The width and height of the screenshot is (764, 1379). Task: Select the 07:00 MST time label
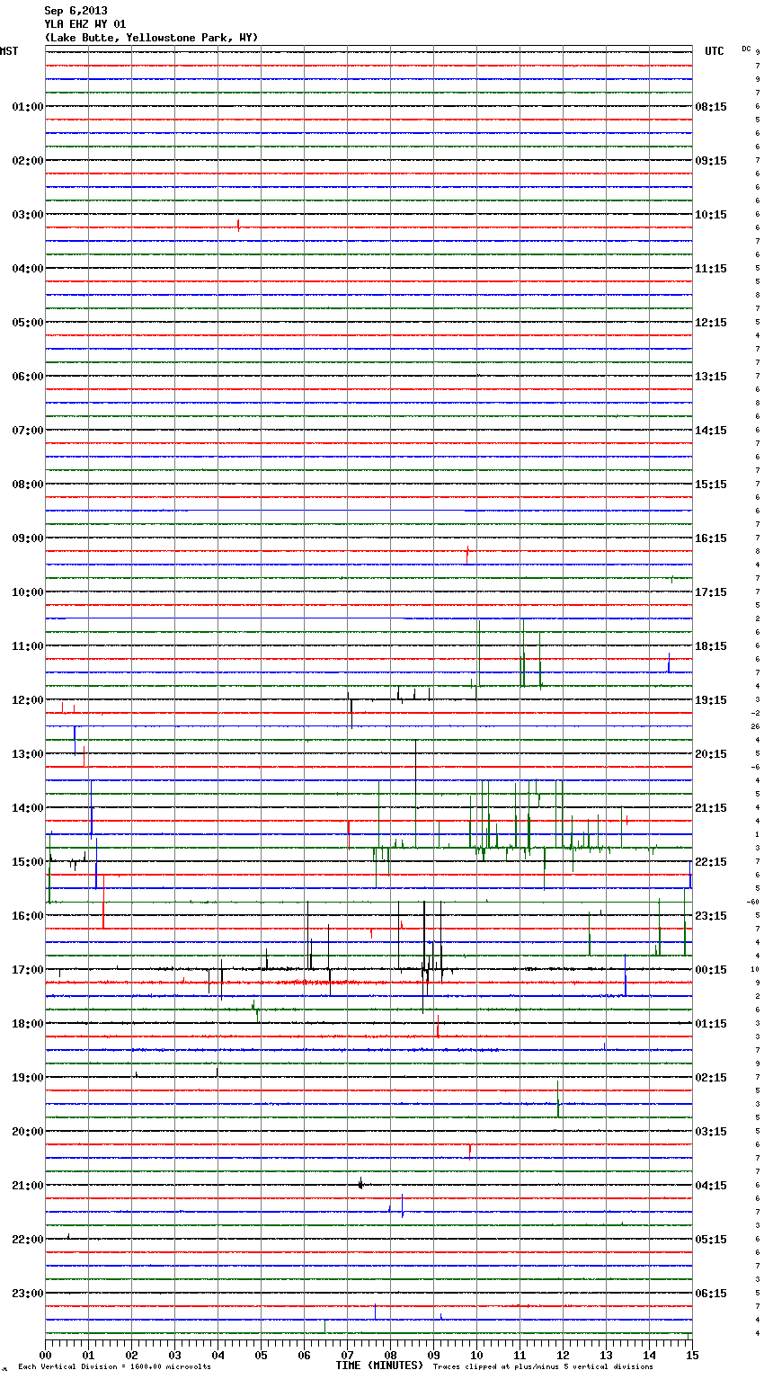[28, 431]
